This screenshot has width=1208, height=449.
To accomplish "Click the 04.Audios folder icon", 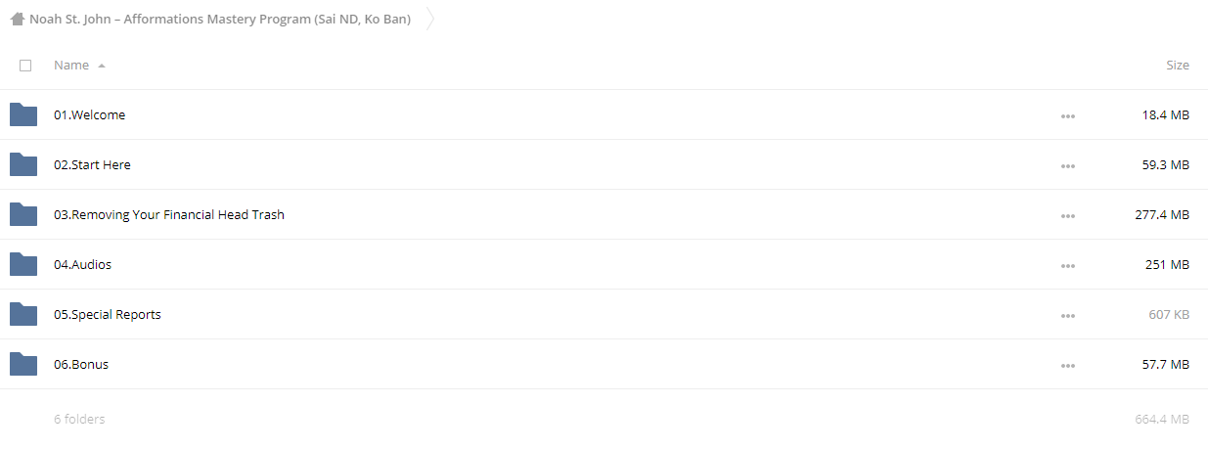I will pyautogui.click(x=23, y=264).
